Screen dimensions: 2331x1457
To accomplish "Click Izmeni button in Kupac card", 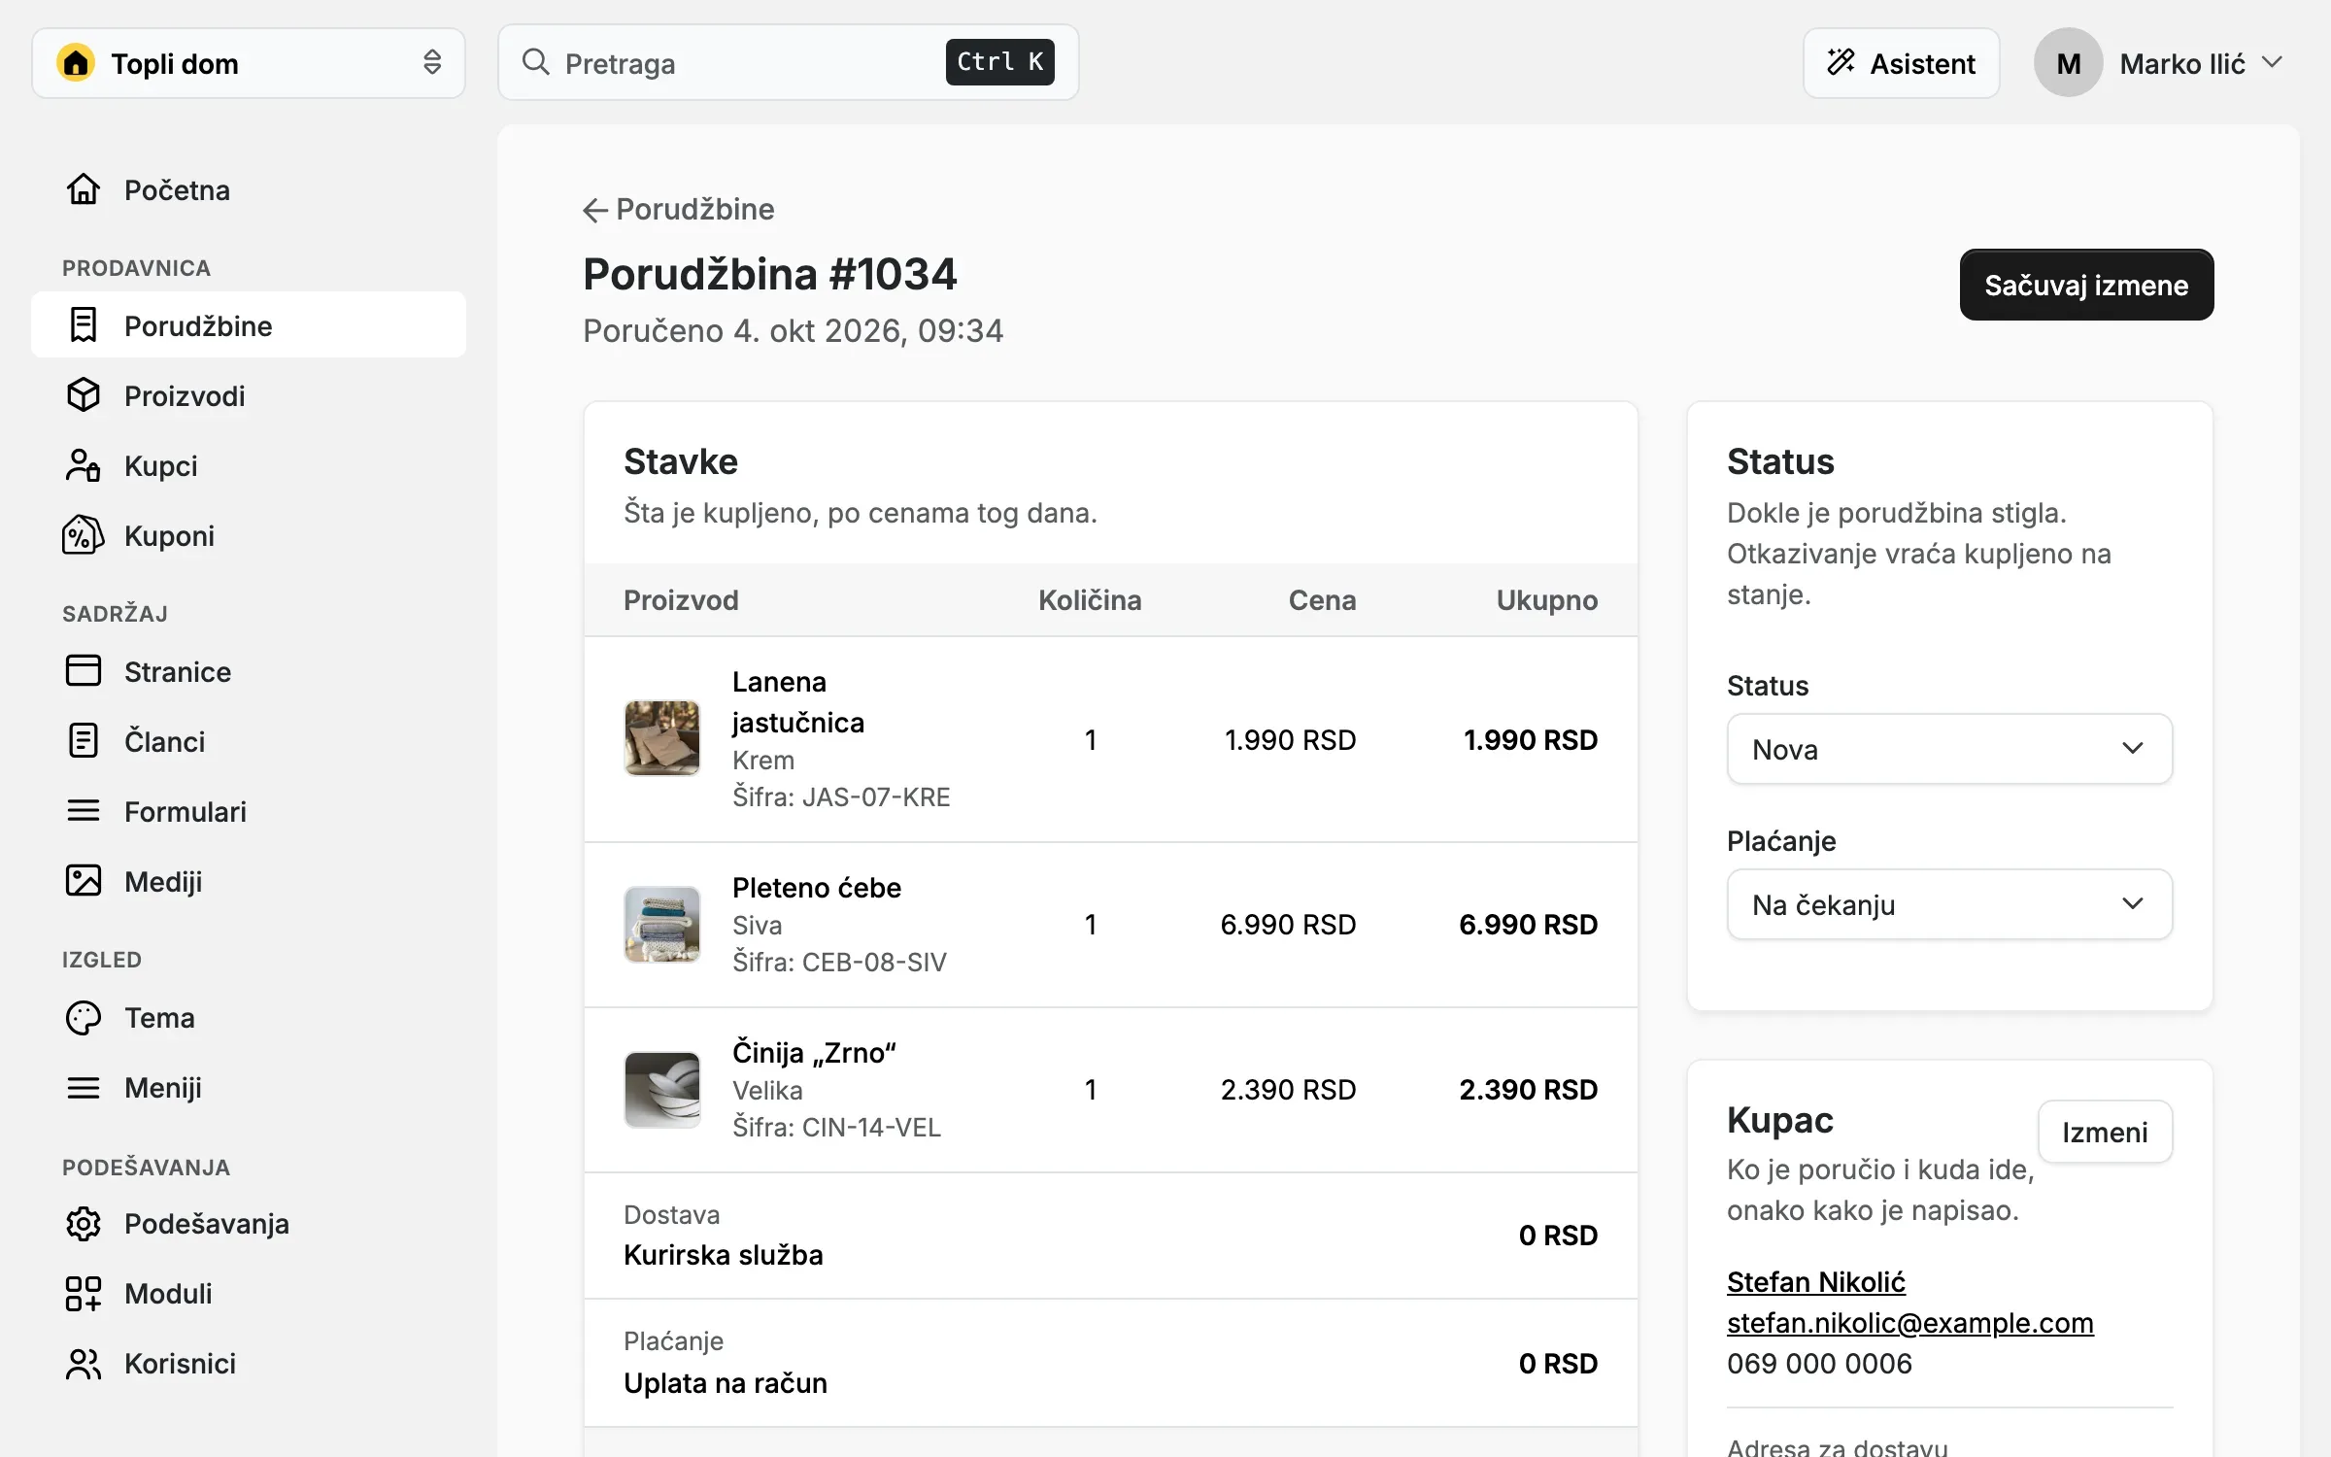I will pyautogui.click(x=2105, y=1132).
